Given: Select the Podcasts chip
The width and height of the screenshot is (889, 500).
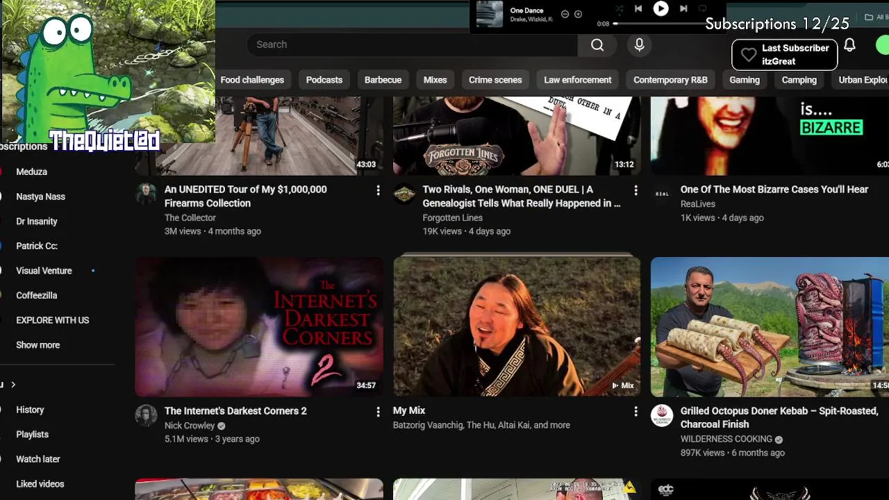Looking at the screenshot, I should [x=324, y=80].
